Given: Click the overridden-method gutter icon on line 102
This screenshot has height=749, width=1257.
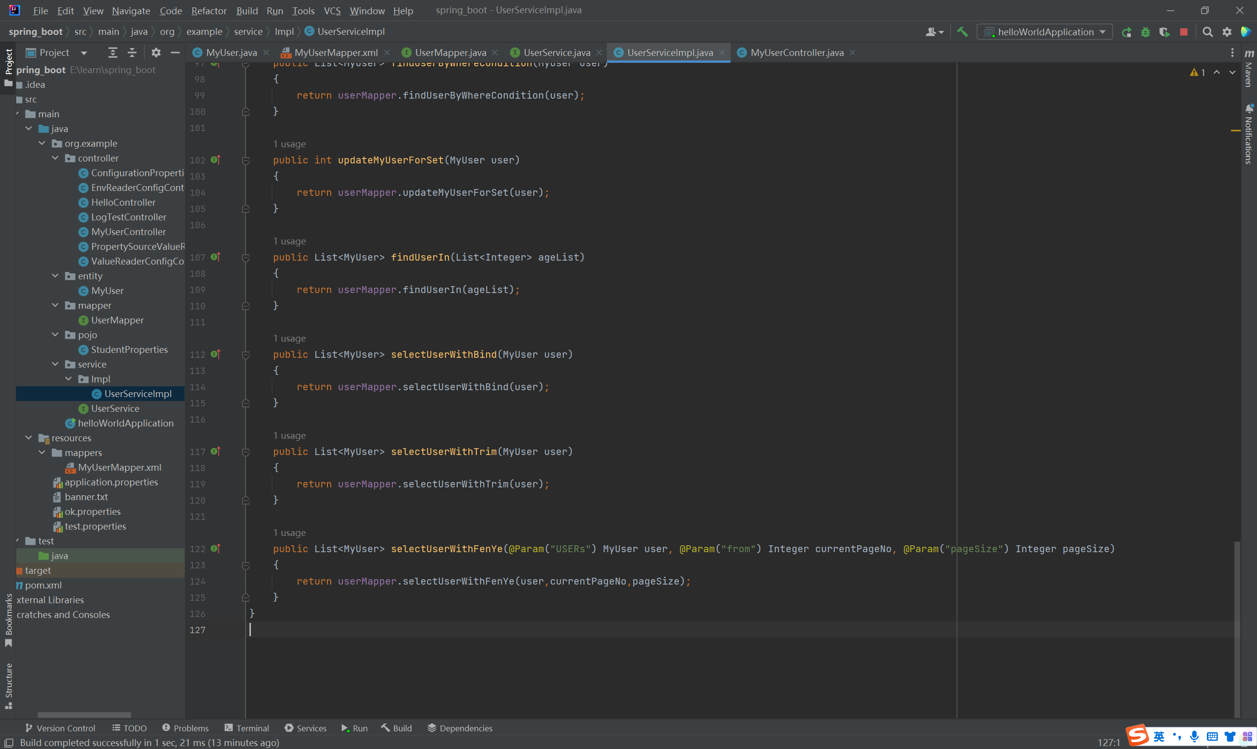Looking at the screenshot, I should (x=216, y=160).
